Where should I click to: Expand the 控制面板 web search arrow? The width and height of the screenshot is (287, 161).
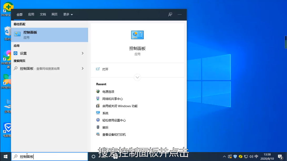coord(83,68)
